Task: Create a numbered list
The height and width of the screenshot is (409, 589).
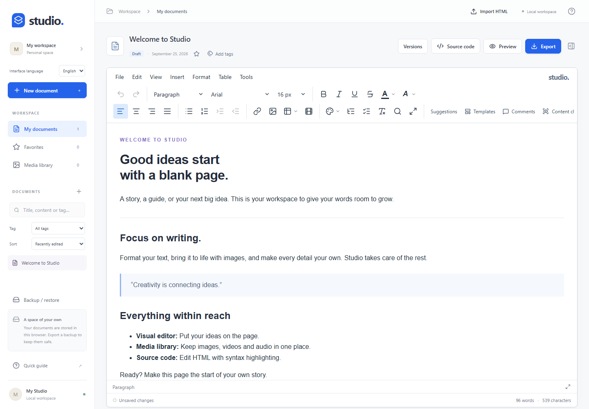Action: click(x=205, y=111)
